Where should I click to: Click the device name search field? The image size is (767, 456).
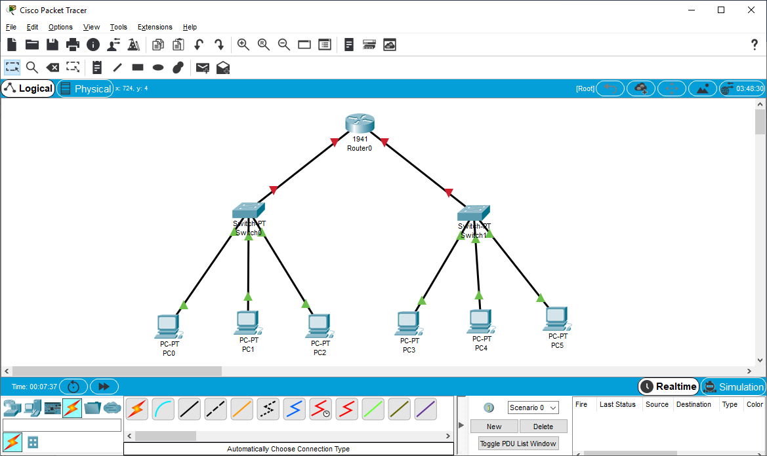[62, 425]
